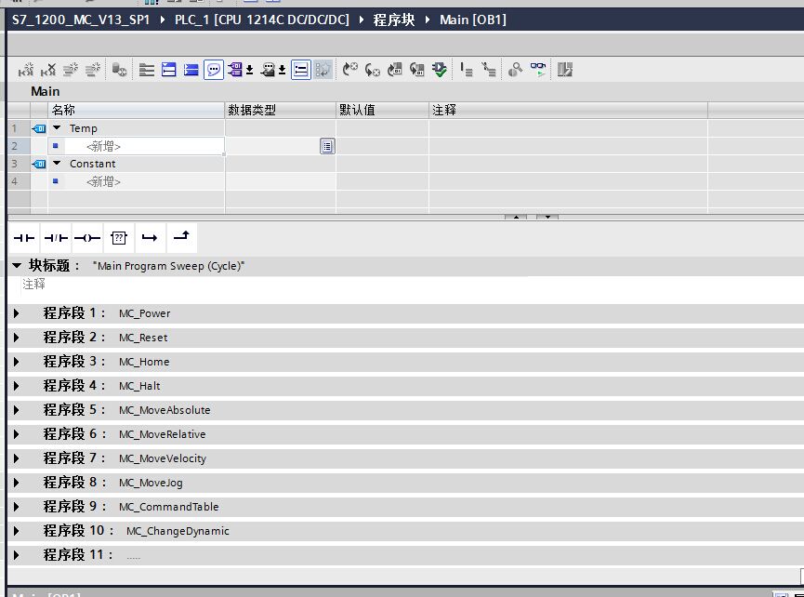The height and width of the screenshot is (597, 804).
Task: Click the gray lines block interface icon
Action: [x=147, y=69]
